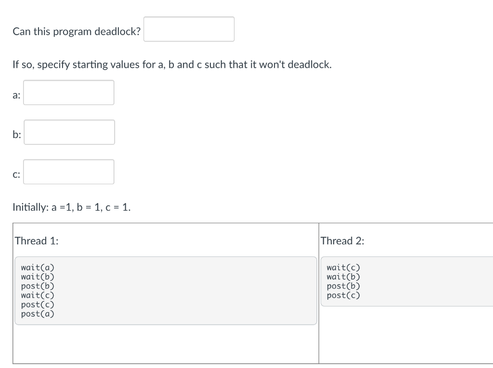Focus the input field for b
The width and height of the screenshot is (493, 368).
[69, 132]
